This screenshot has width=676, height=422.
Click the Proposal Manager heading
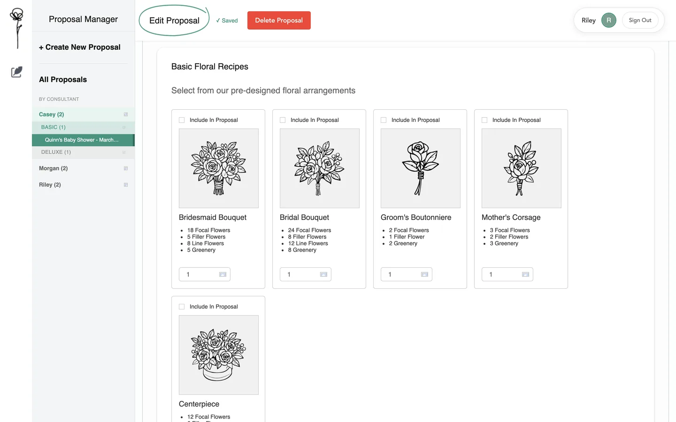pyautogui.click(x=83, y=19)
